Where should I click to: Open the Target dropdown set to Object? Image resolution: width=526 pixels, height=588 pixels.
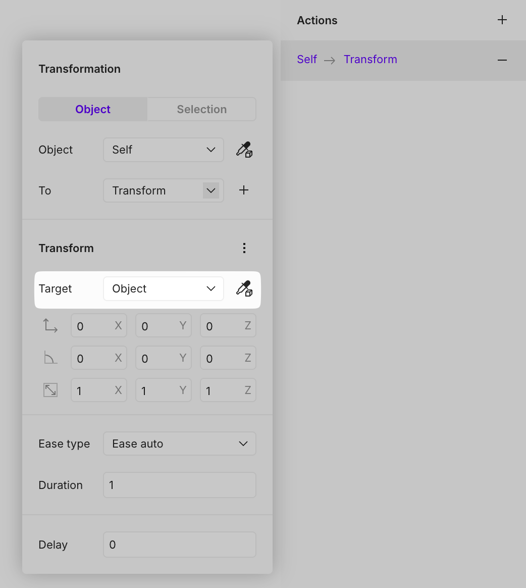(x=163, y=288)
